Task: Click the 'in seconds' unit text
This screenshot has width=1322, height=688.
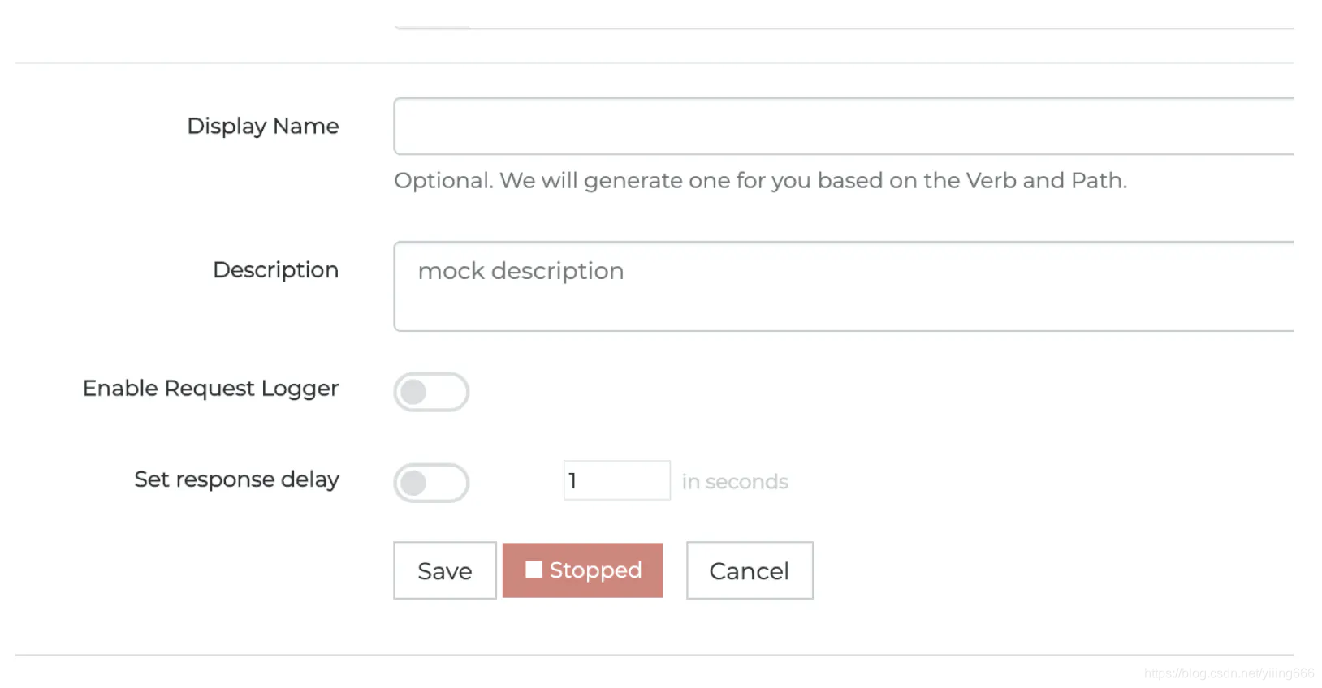Action: pyautogui.click(x=735, y=482)
